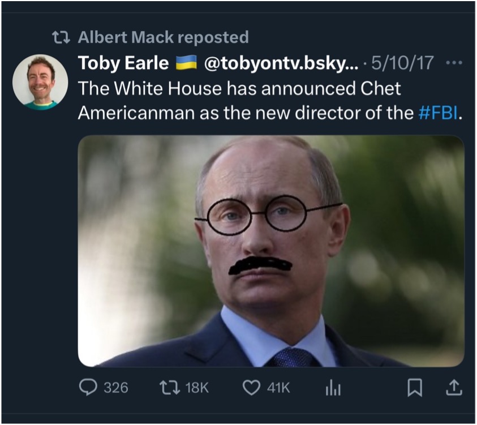This screenshot has height=425, width=477.
Task: Click the 18K reposts count
Action: tap(197, 388)
